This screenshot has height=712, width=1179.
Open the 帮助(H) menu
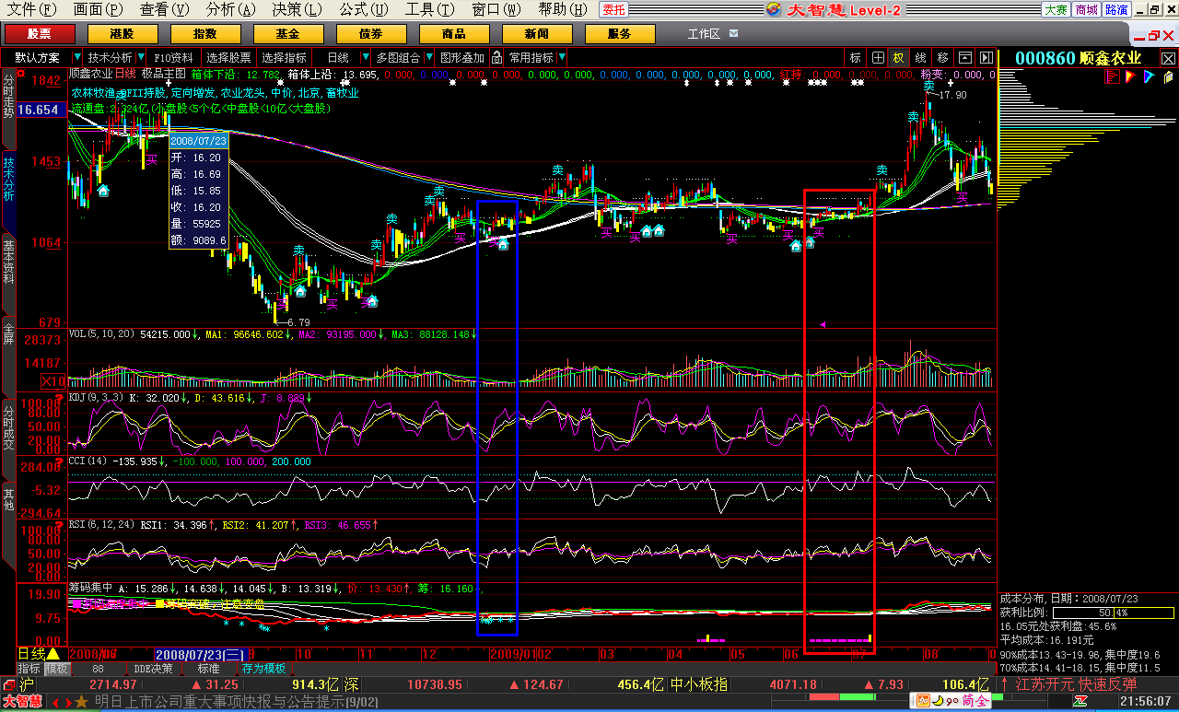[564, 9]
